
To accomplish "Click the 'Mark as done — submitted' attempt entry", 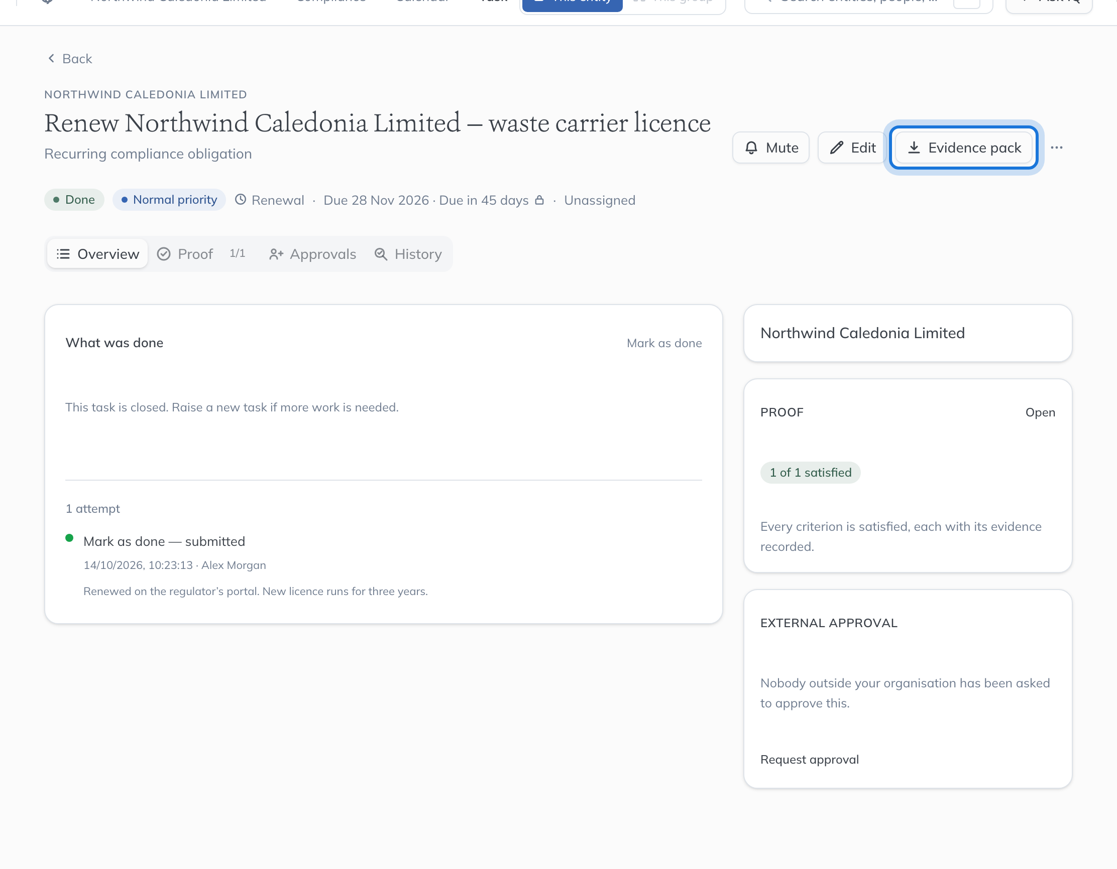I will point(164,541).
